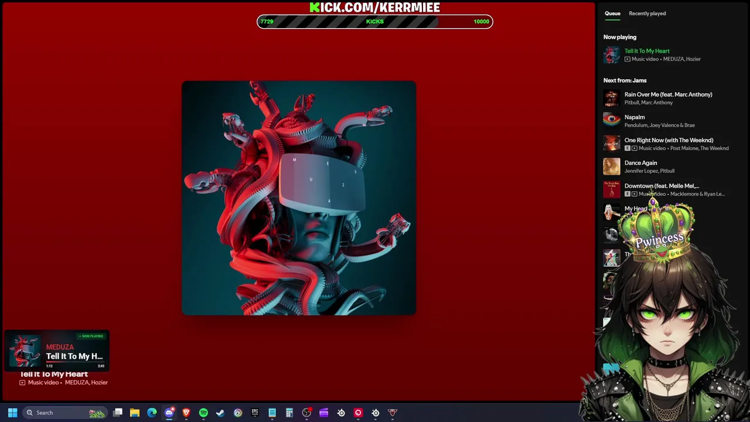Click the 'Next from: Jams' heading
This screenshot has height=422, width=750.
point(625,80)
